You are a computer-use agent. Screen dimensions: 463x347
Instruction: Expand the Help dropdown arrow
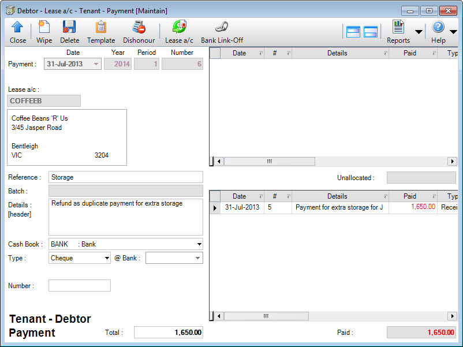pyautogui.click(x=454, y=32)
